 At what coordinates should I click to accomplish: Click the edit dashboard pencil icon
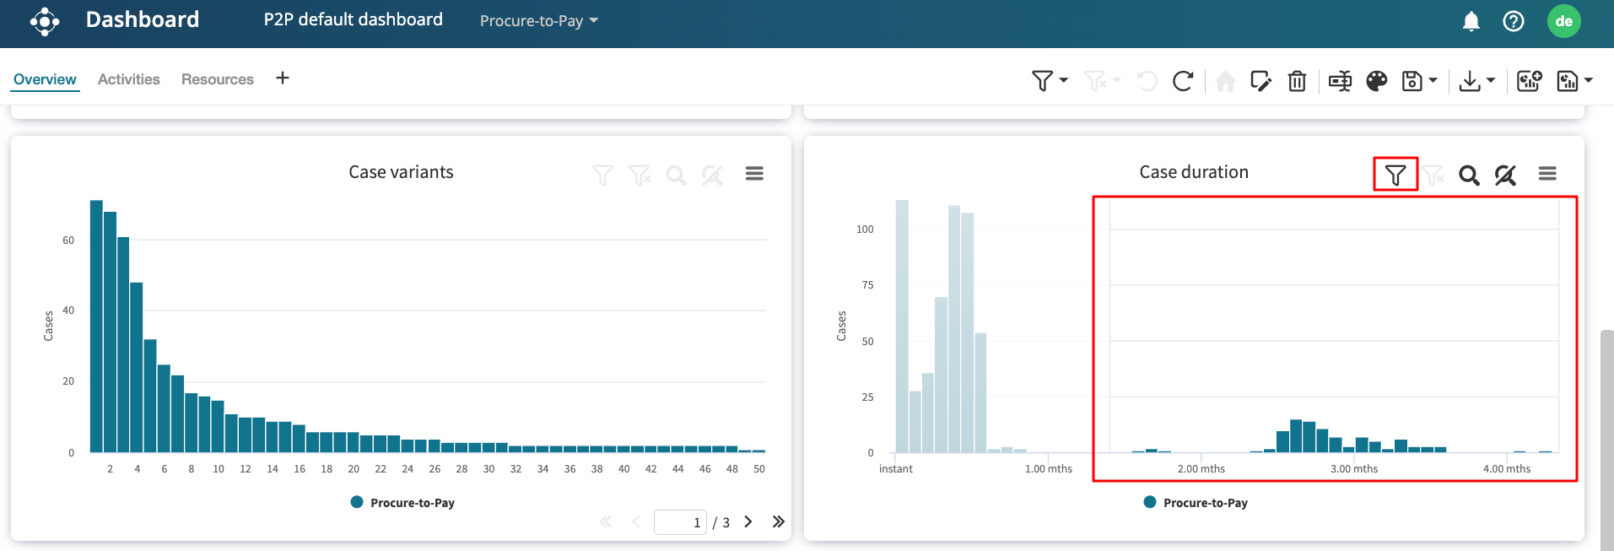pos(1260,81)
